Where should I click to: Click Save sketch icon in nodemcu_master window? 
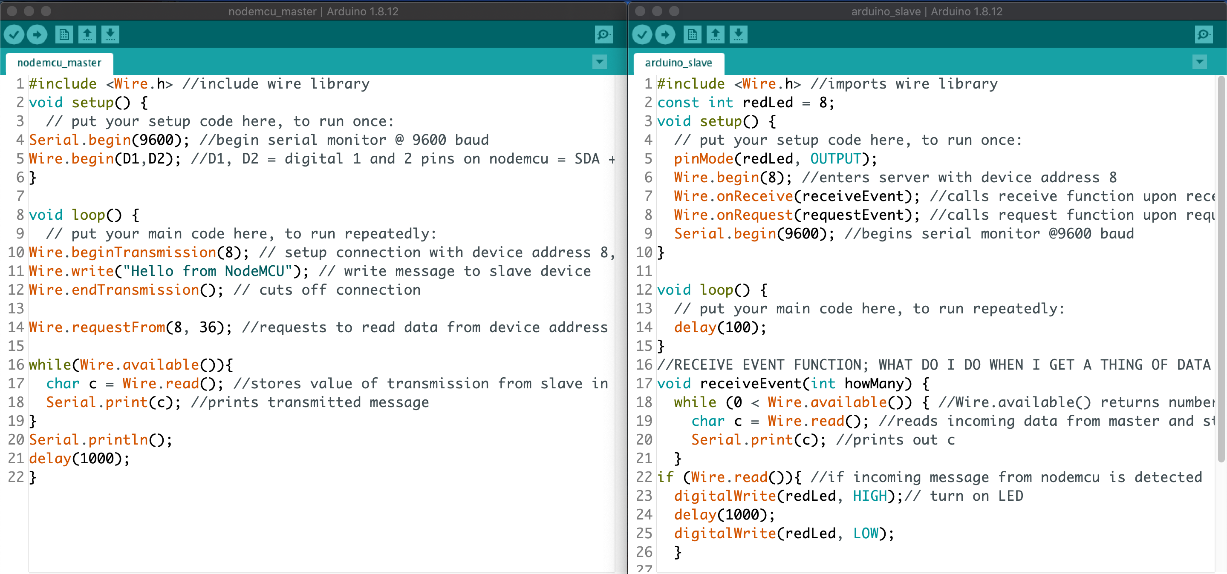point(110,34)
